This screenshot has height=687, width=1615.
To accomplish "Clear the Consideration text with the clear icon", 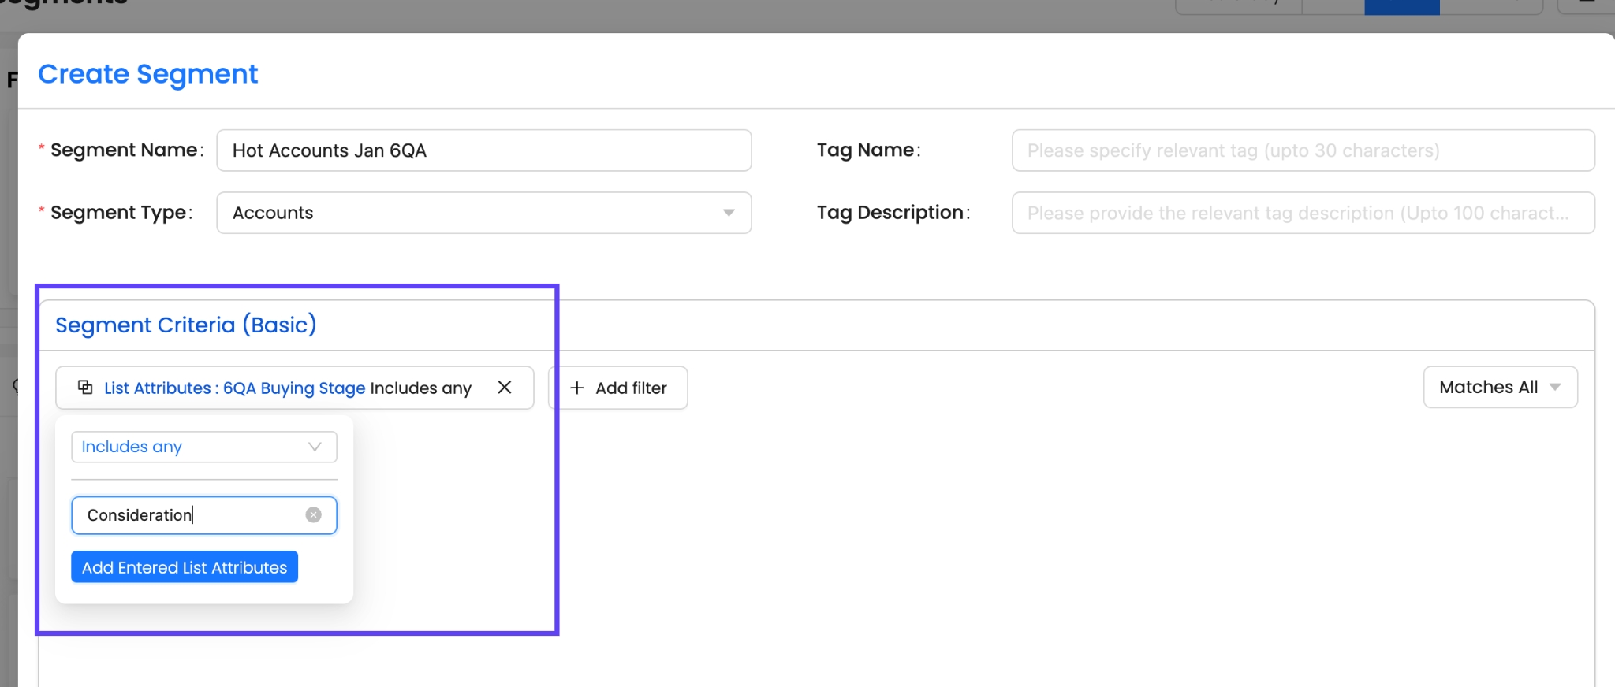I will (313, 514).
